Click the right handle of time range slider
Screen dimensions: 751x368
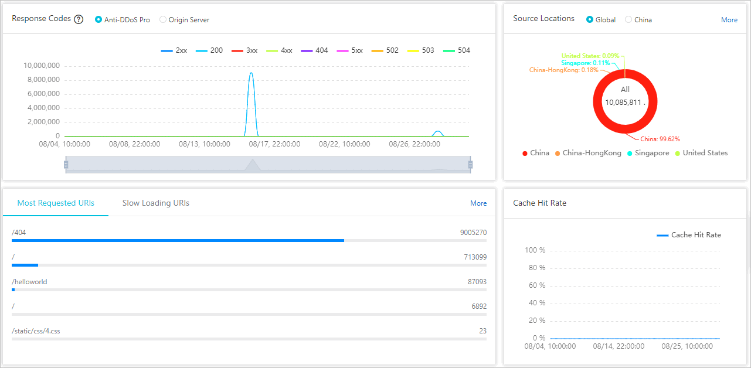click(470, 165)
